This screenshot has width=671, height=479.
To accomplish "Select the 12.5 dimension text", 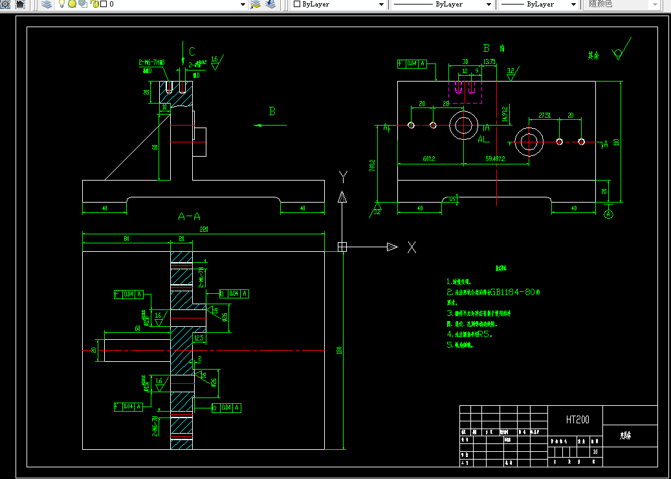I will (x=199, y=338).
